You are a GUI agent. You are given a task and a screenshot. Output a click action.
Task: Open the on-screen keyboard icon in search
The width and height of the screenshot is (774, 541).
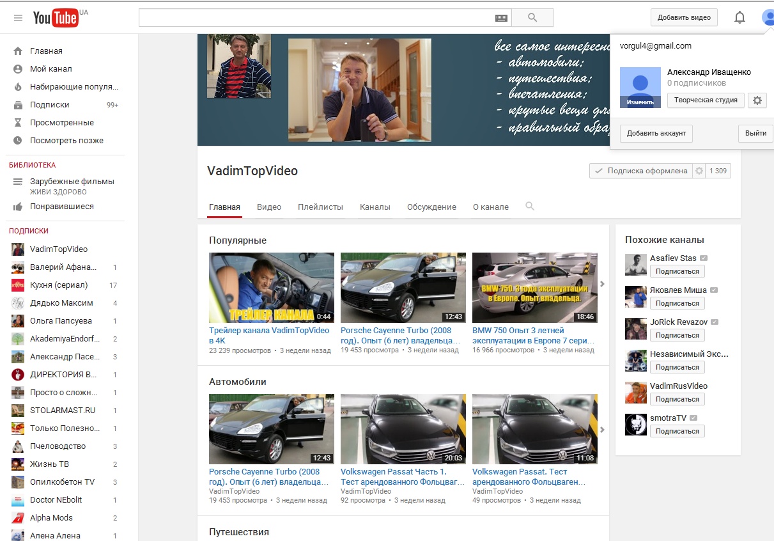[x=501, y=18]
